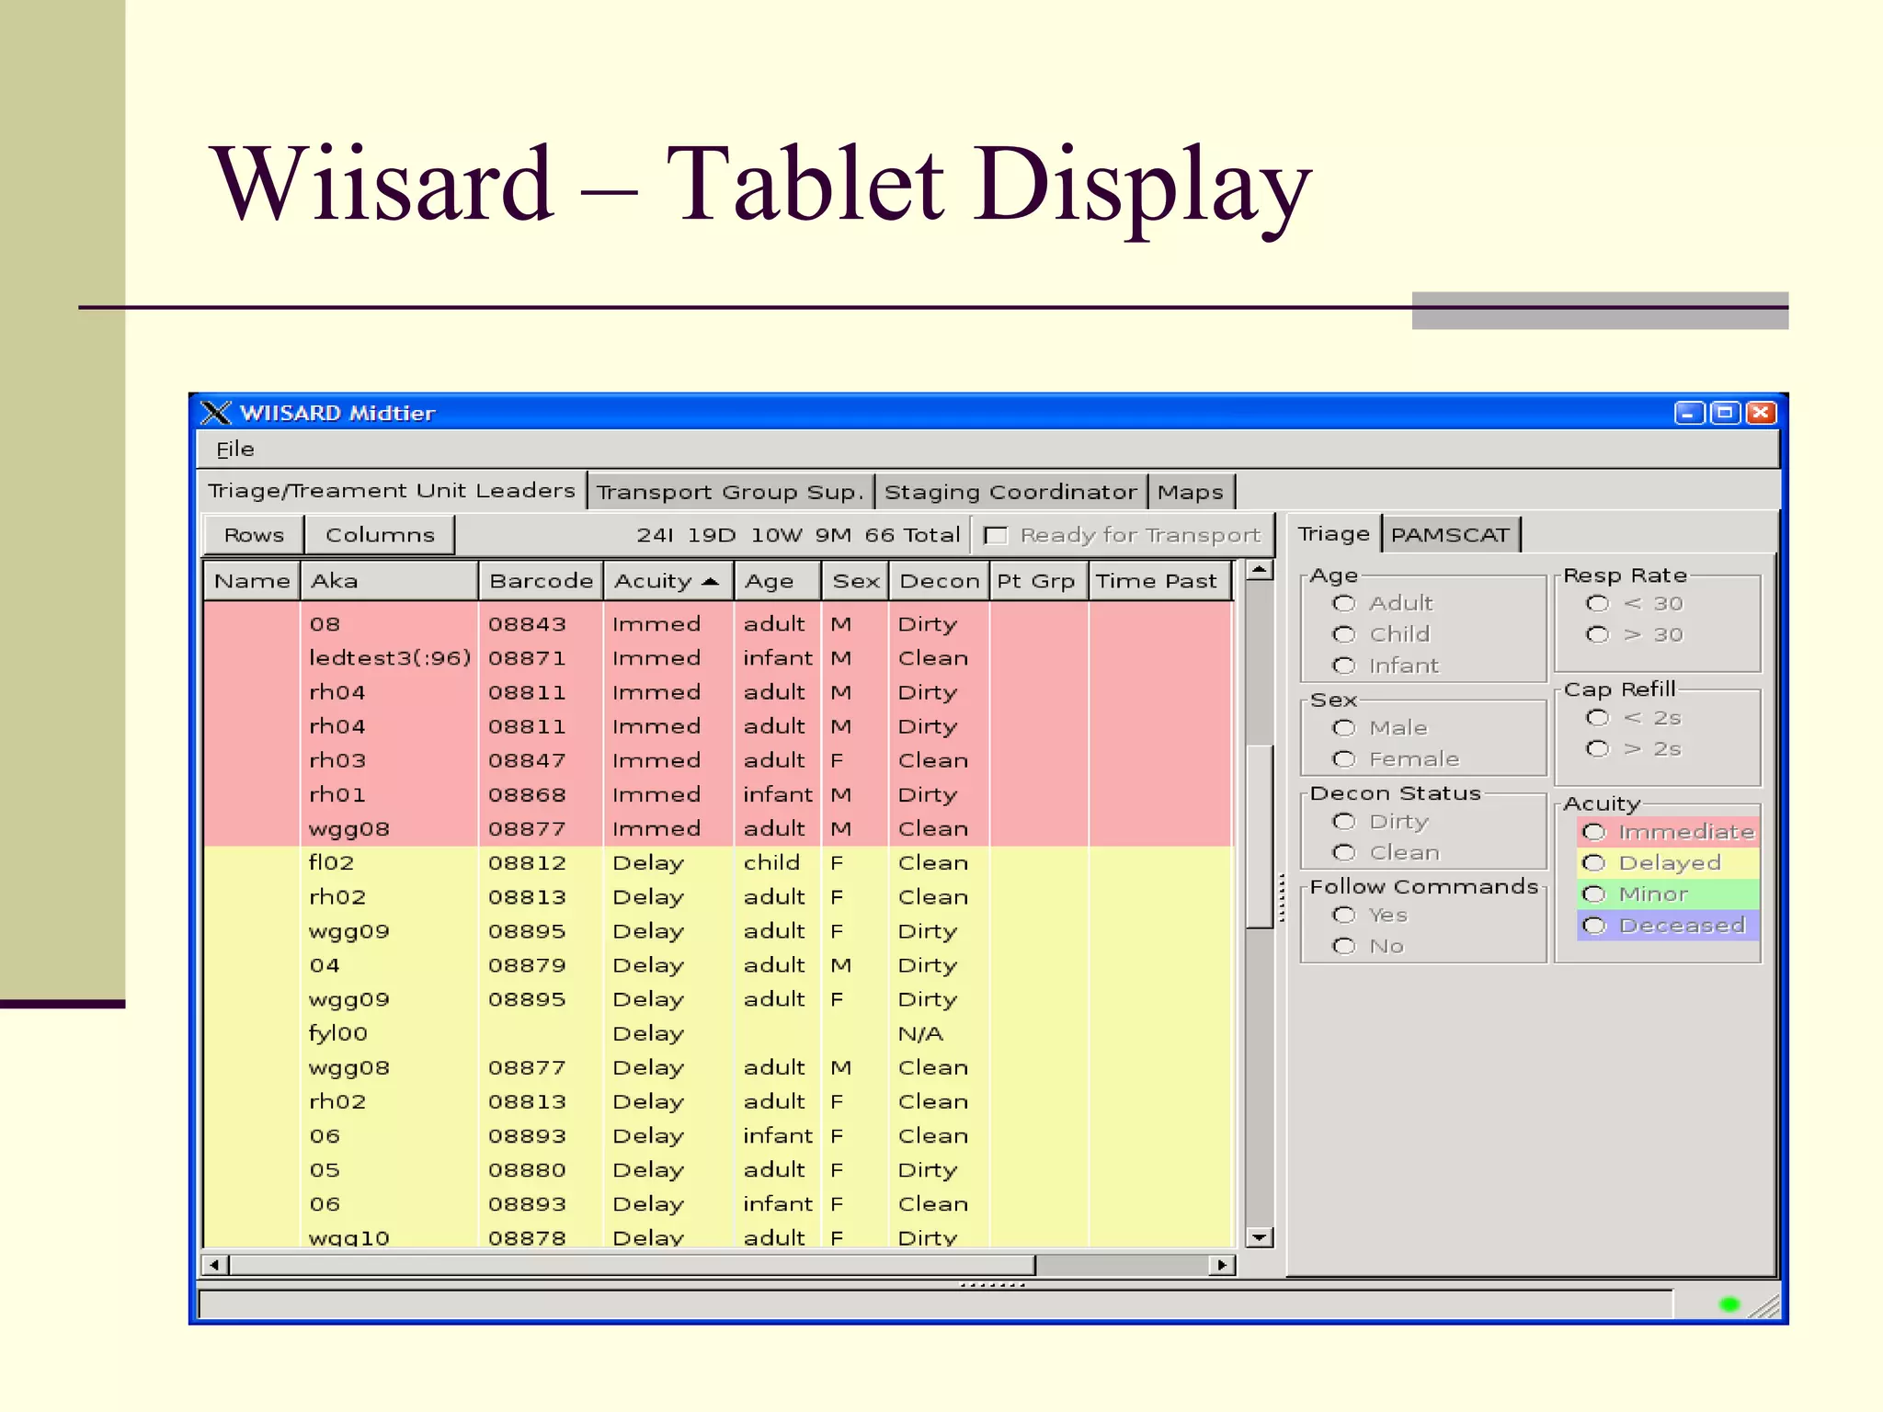Sort by the Time Past column header
Image resolution: width=1883 pixels, height=1412 pixels.
tap(1159, 581)
